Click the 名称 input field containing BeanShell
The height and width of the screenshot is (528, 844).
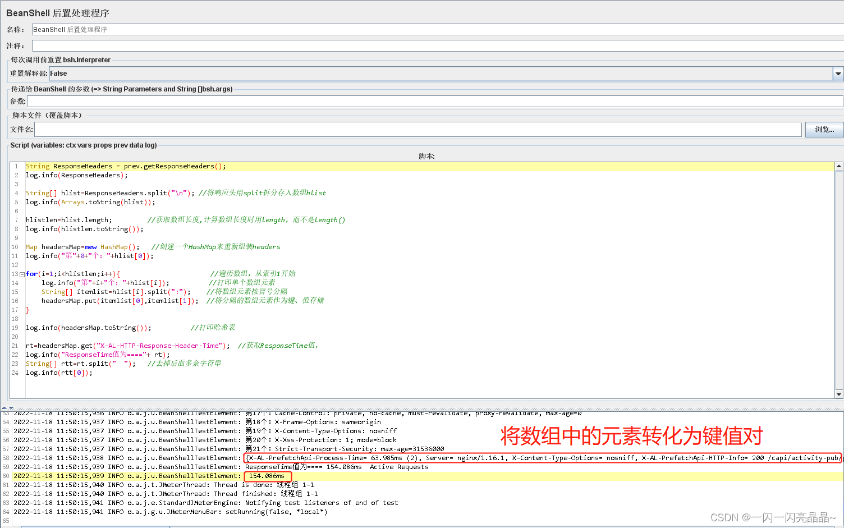[438, 29]
